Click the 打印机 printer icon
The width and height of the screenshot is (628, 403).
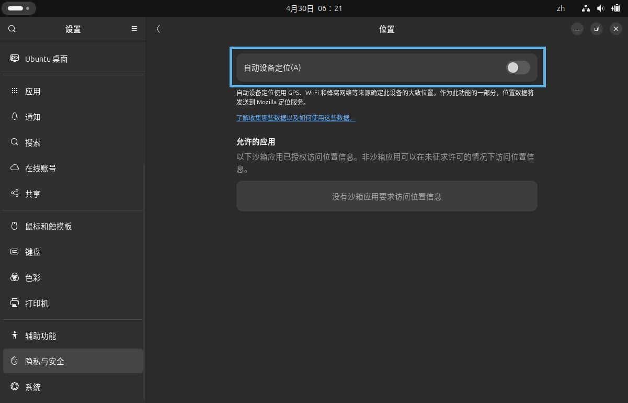(15, 303)
